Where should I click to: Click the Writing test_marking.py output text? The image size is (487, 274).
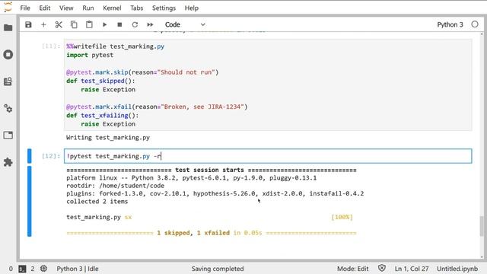pyautogui.click(x=108, y=137)
